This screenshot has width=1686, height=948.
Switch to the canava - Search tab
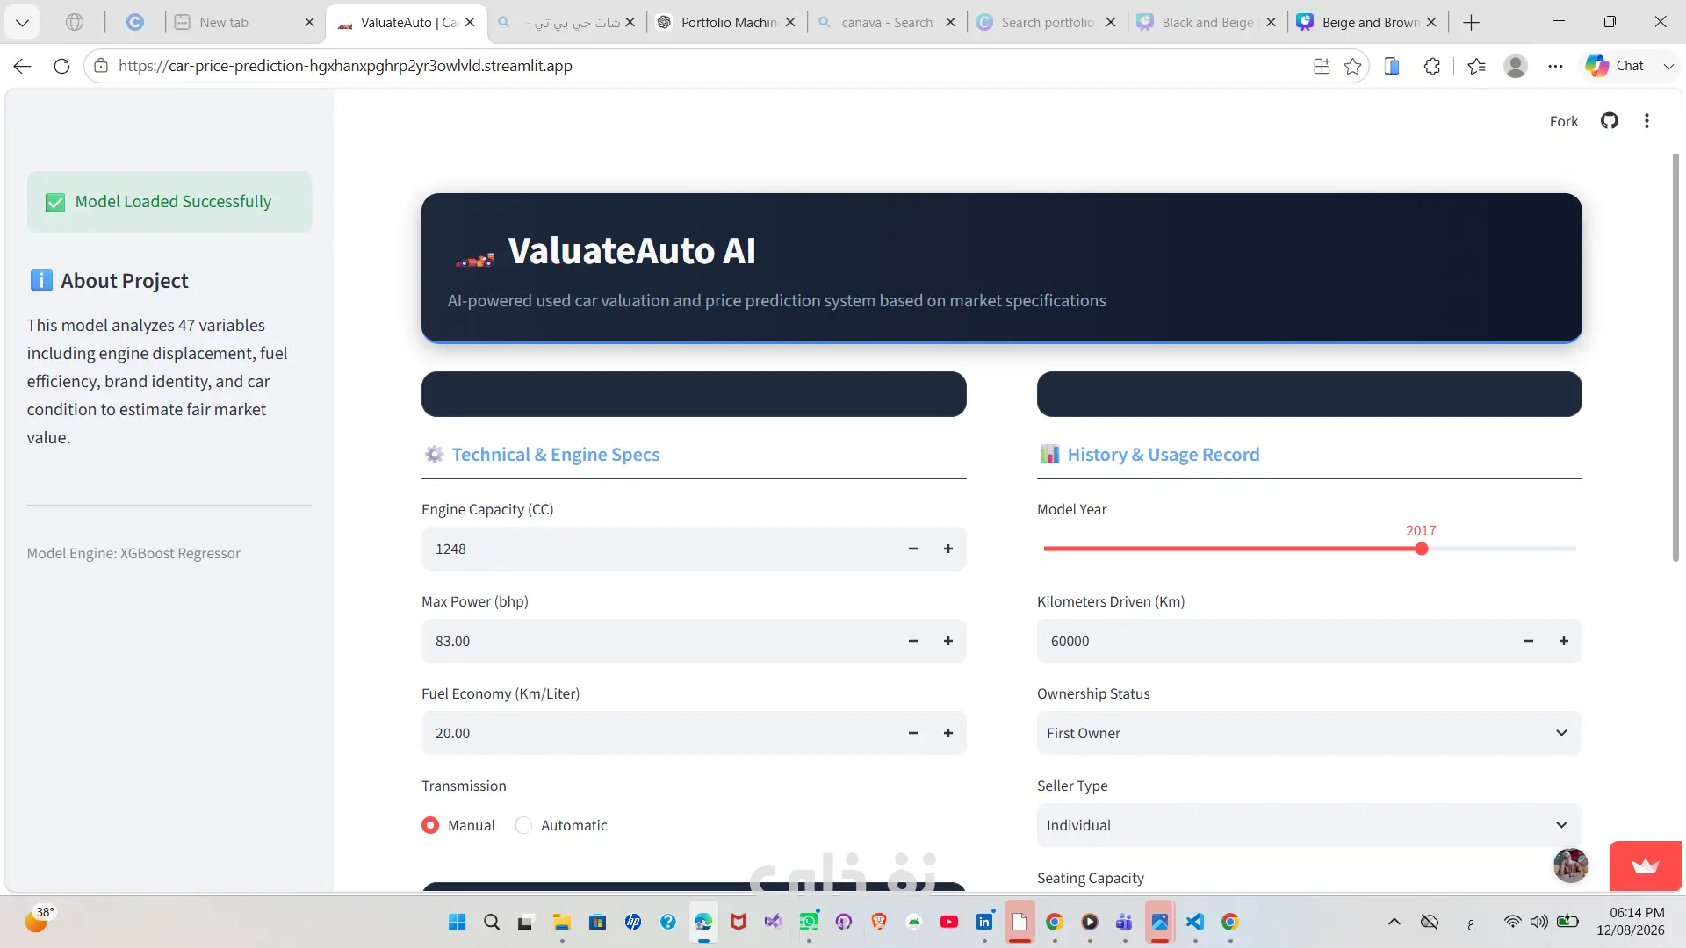click(885, 22)
